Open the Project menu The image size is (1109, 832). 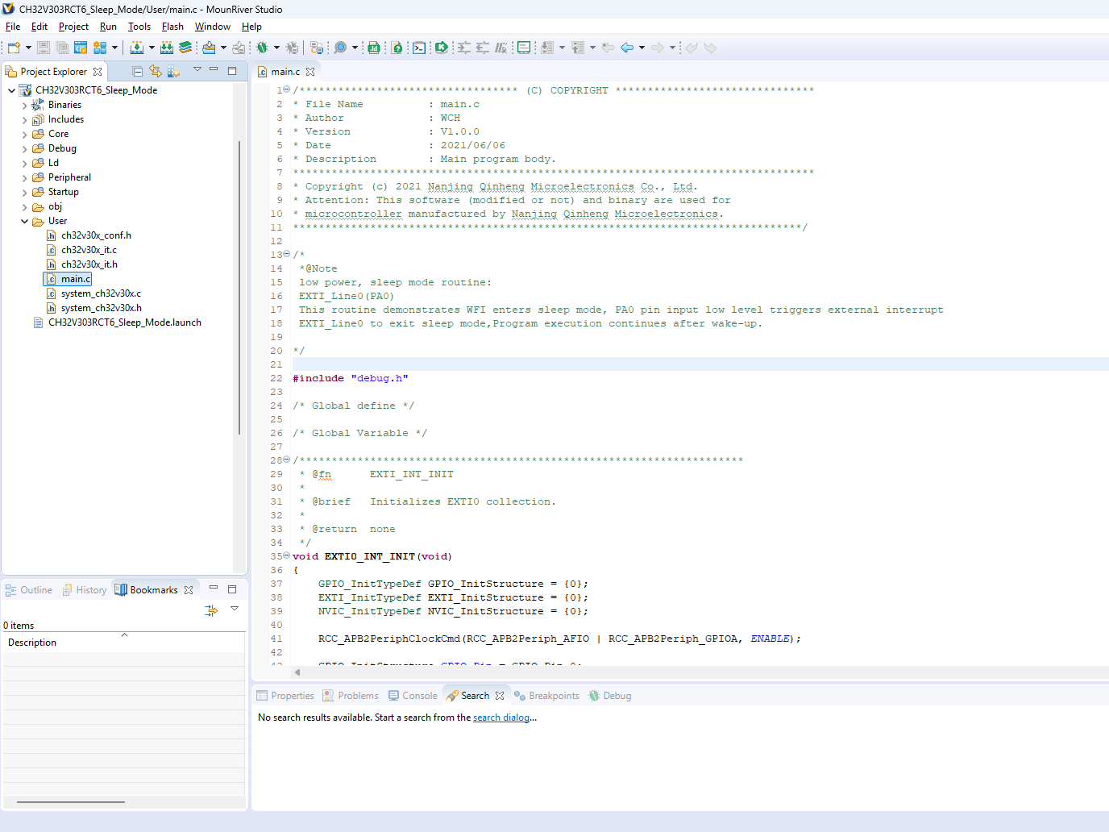(73, 27)
